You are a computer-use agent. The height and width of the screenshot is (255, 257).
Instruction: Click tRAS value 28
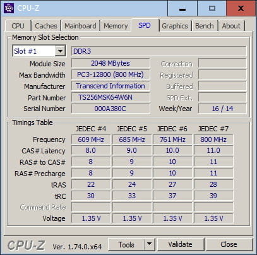point(213,184)
